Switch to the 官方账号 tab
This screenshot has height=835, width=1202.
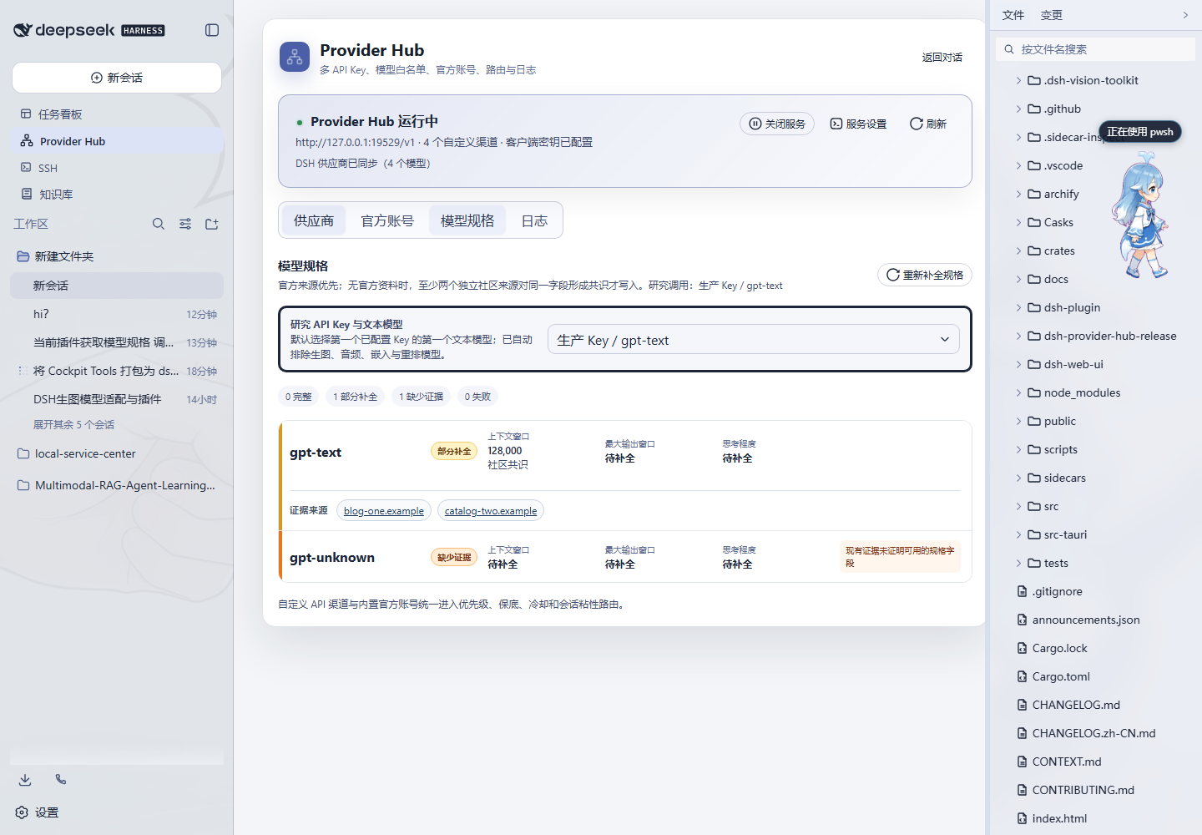(x=387, y=220)
